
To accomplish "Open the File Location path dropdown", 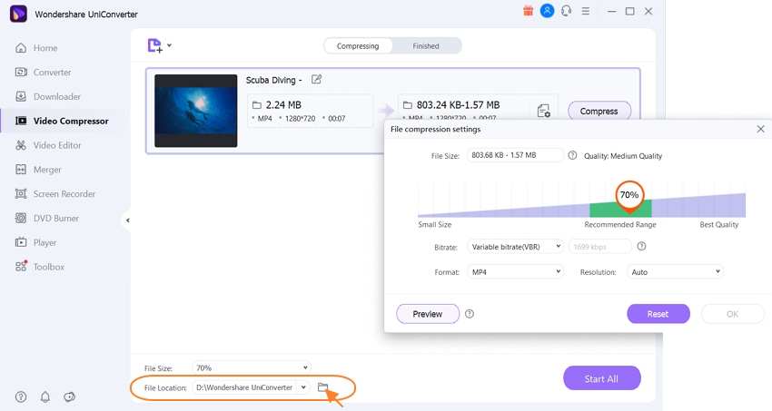I will pos(252,387).
